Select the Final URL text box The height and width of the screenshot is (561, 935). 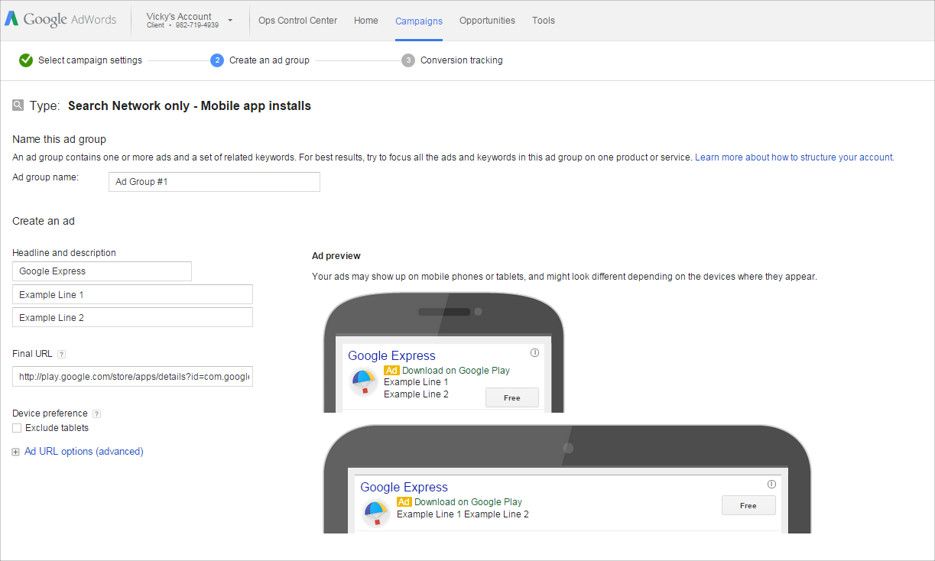pos(132,377)
